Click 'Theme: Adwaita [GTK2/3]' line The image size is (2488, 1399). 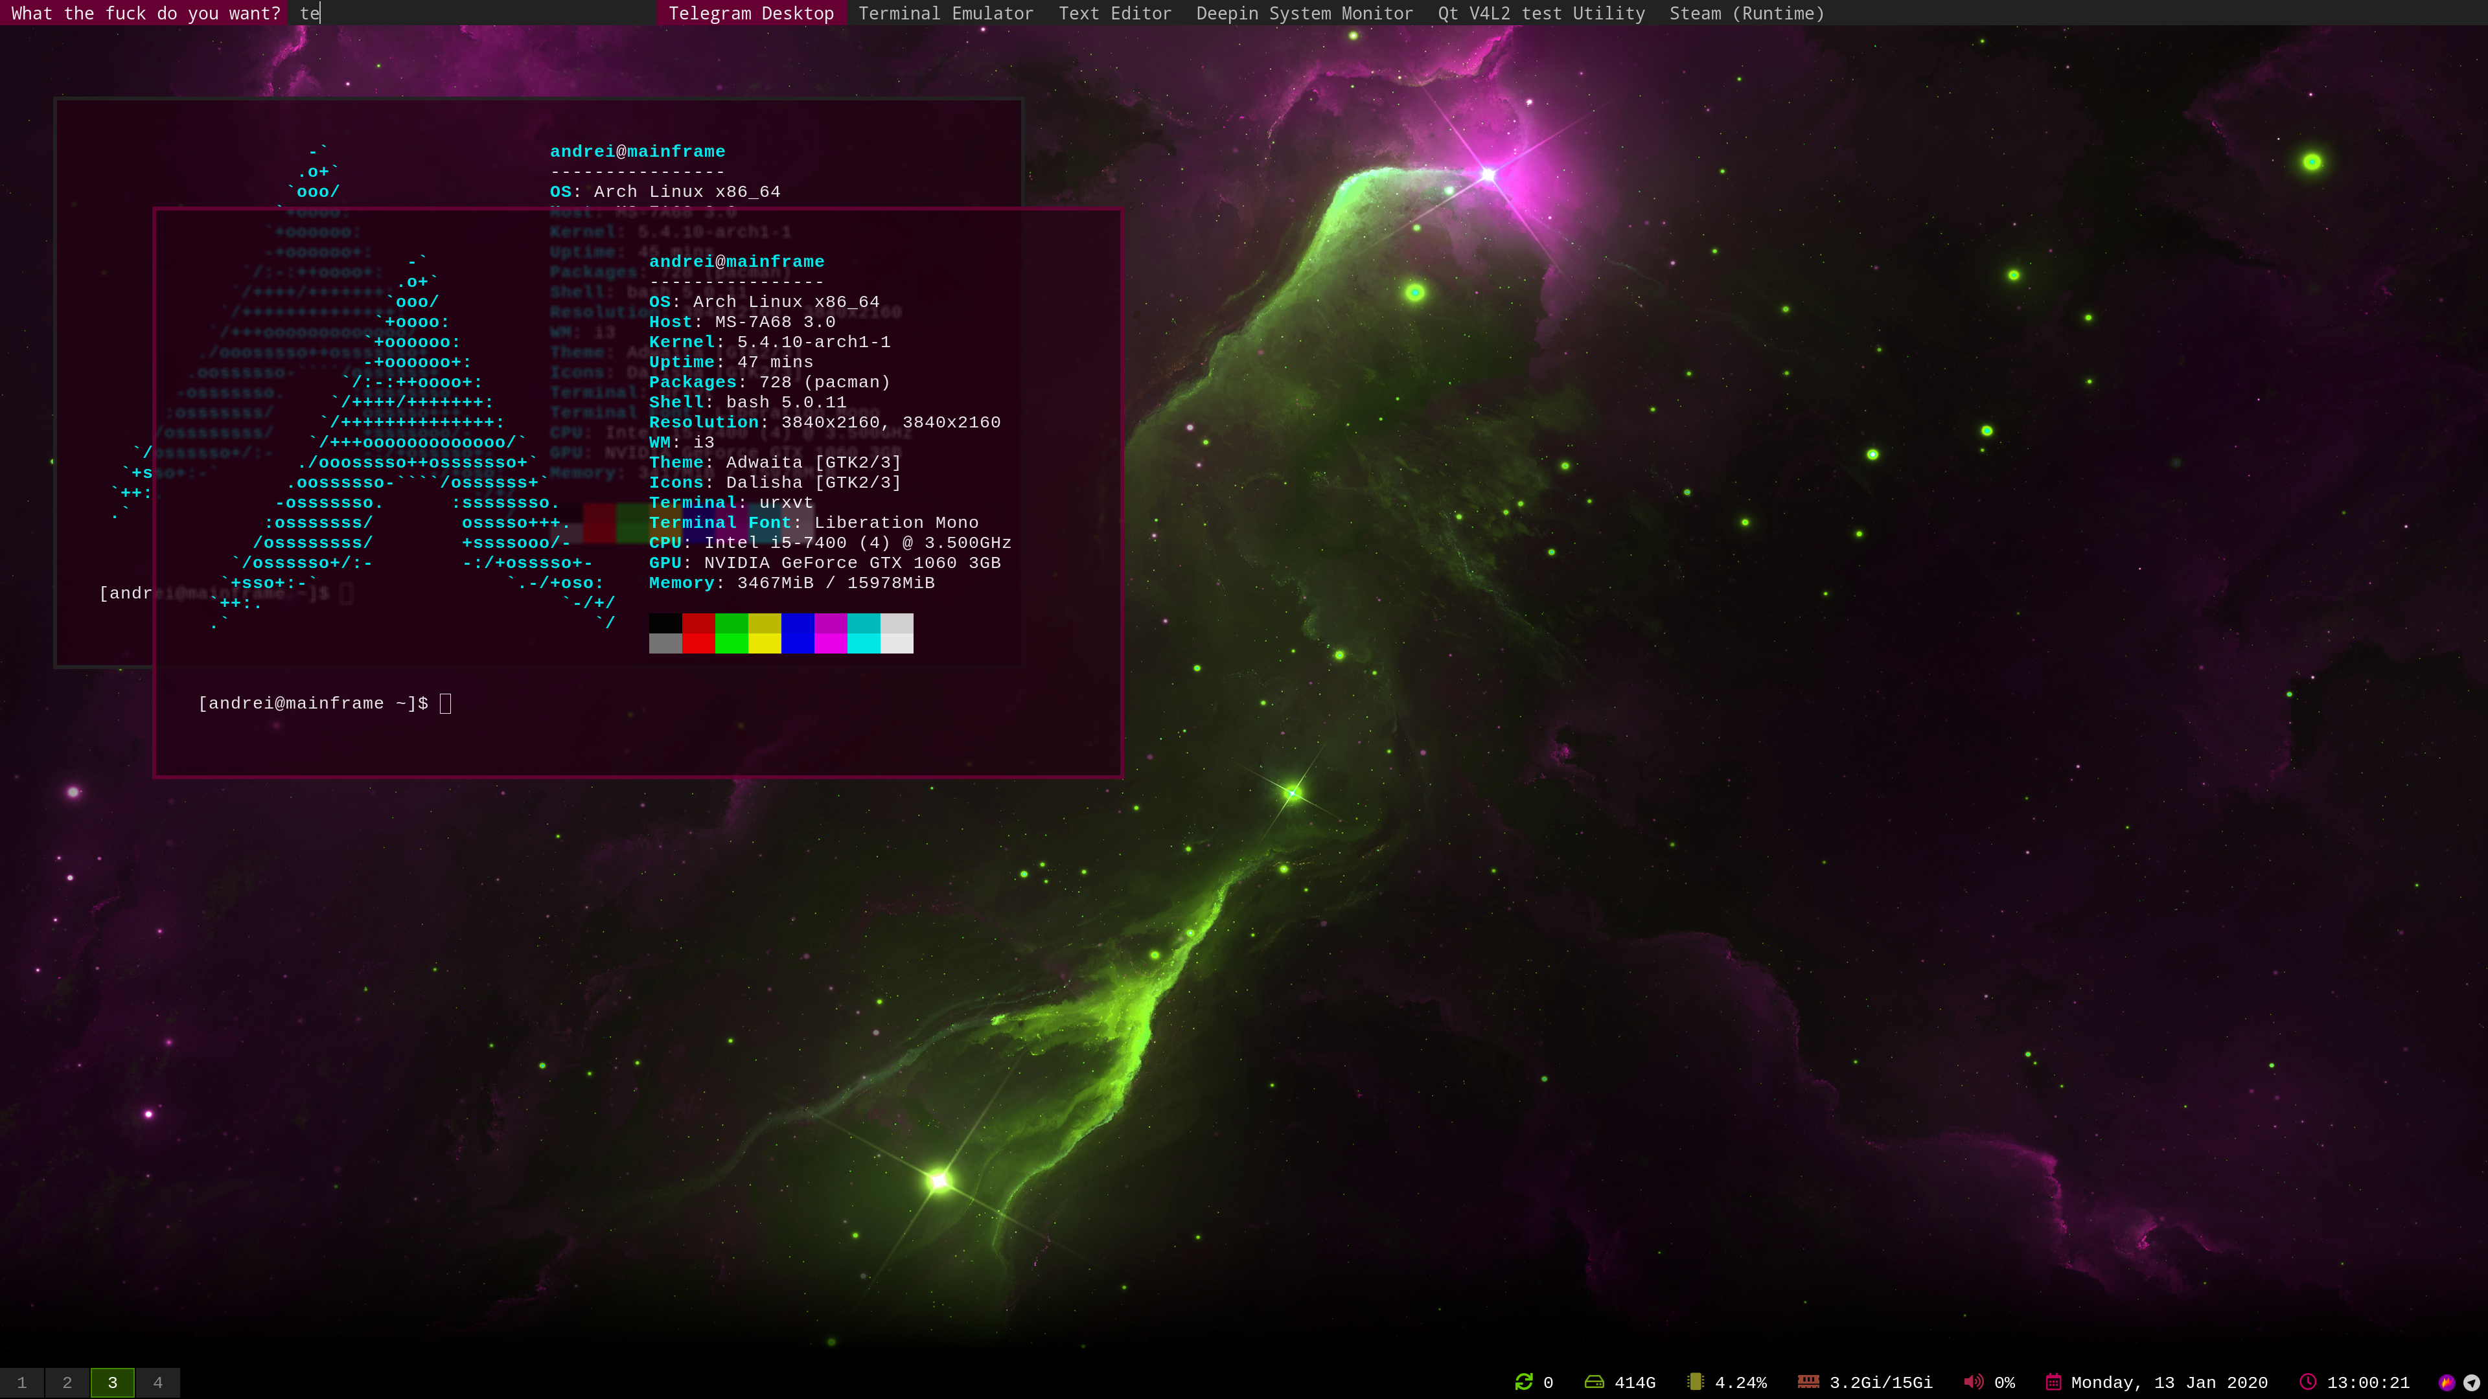pos(775,462)
